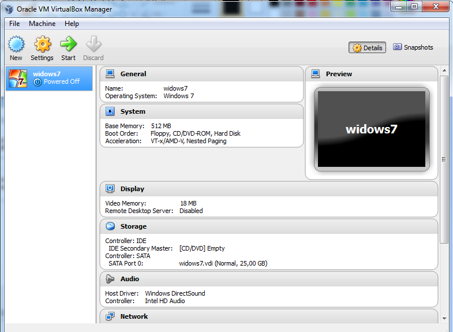The height and width of the screenshot is (332, 453).
Task: Click the New virtual machine icon
Action: 16,44
